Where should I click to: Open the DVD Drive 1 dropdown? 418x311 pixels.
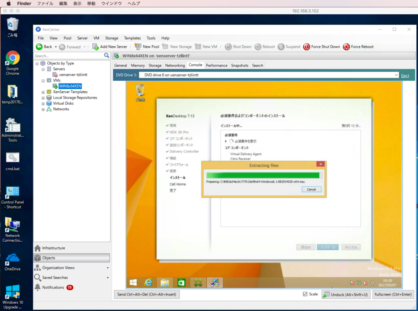click(396, 75)
